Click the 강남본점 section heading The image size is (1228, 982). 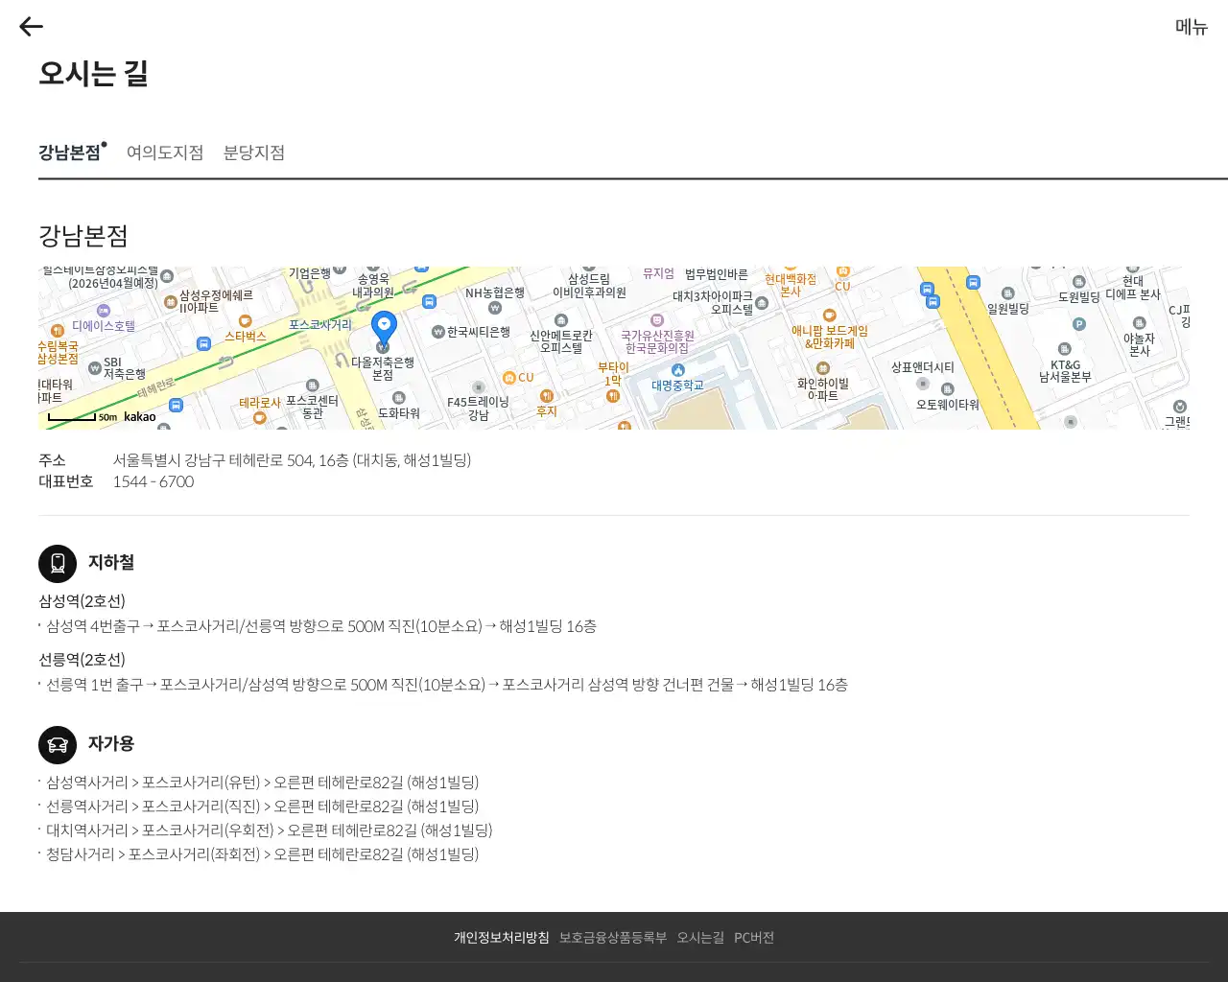[x=83, y=236]
